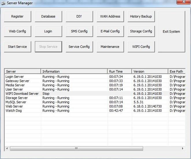This screenshot has width=191, height=159.
Task: Click version 5.5.31 for MySQL Server
Action: click(138, 102)
